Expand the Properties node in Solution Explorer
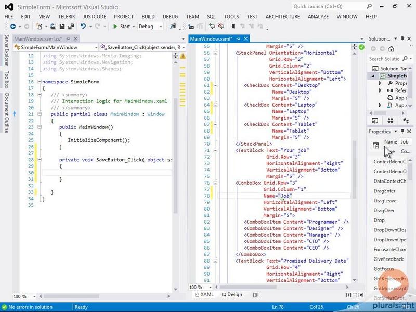This screenshot has width=416, height=312. tap(380, 83)
